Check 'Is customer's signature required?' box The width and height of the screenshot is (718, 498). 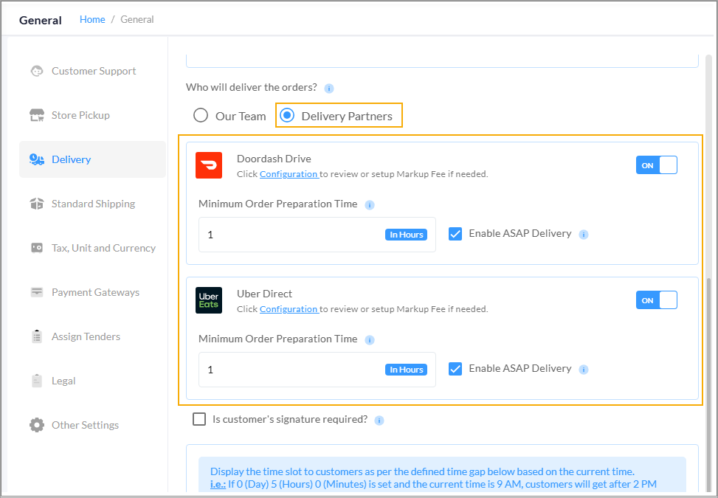click(199, 419)
